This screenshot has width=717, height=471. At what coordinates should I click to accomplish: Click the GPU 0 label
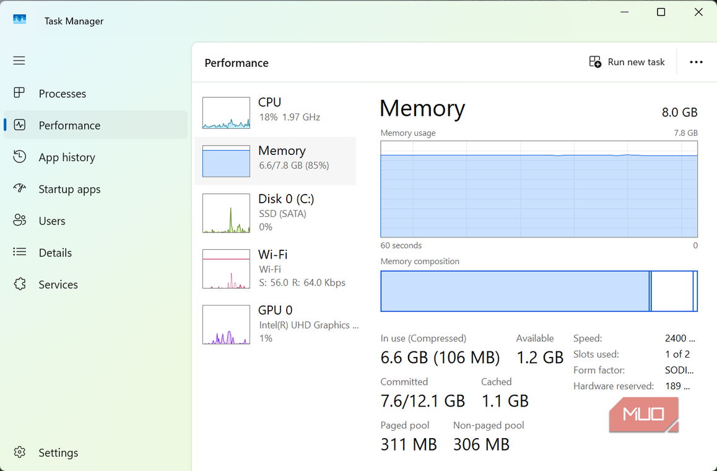pos(276,310)
